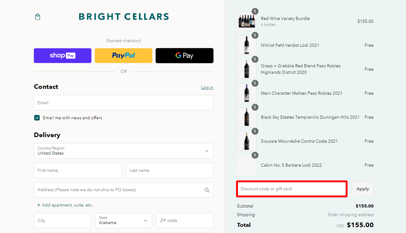Click the discount code or gift card field

(291, 189)
